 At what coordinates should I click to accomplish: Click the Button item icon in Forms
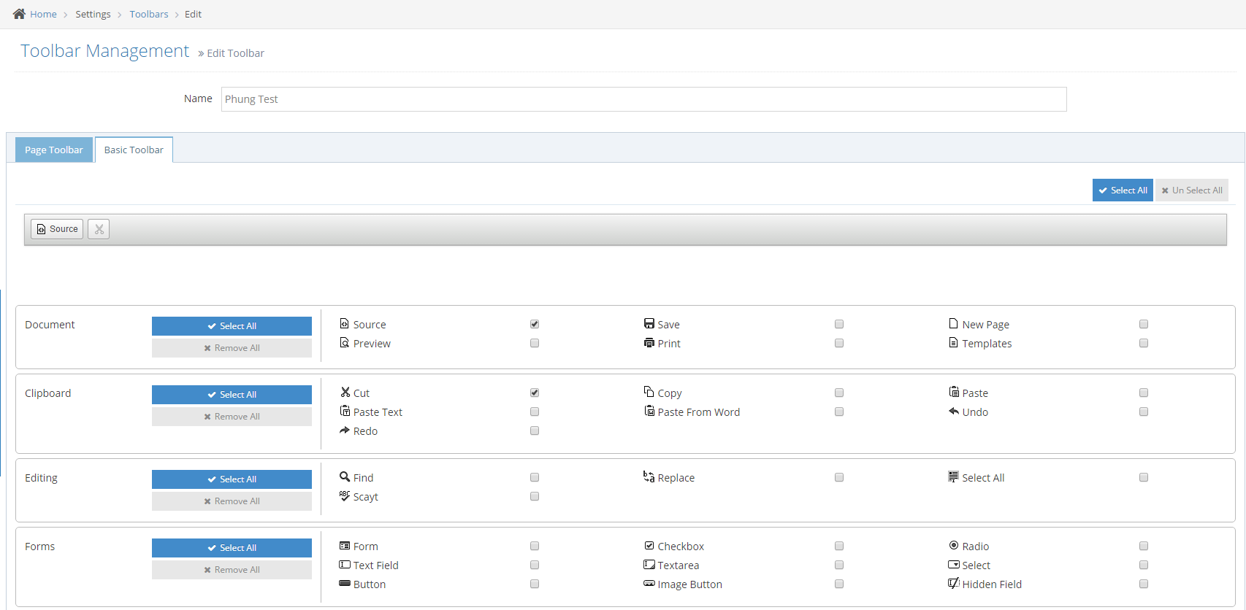point(345,583)
